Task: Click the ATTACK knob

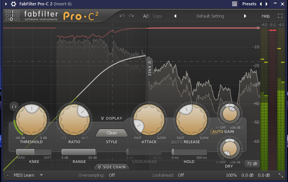Action: click(149, 120)
